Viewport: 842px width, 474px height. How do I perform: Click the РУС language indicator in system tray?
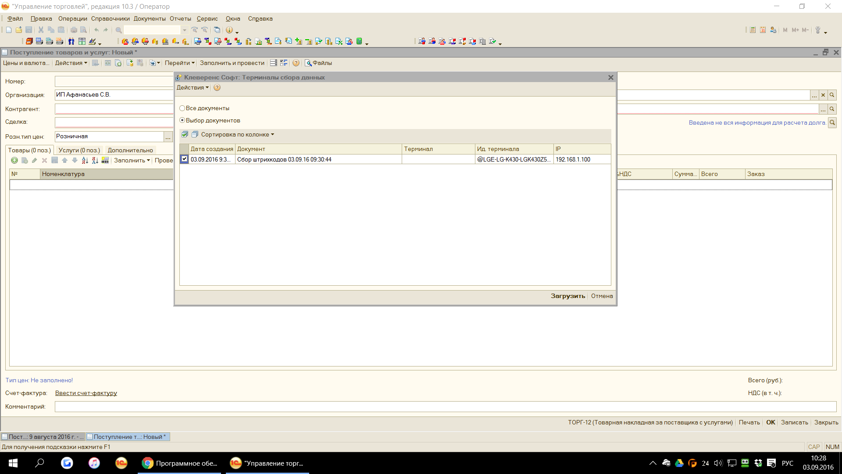[788, 463]
